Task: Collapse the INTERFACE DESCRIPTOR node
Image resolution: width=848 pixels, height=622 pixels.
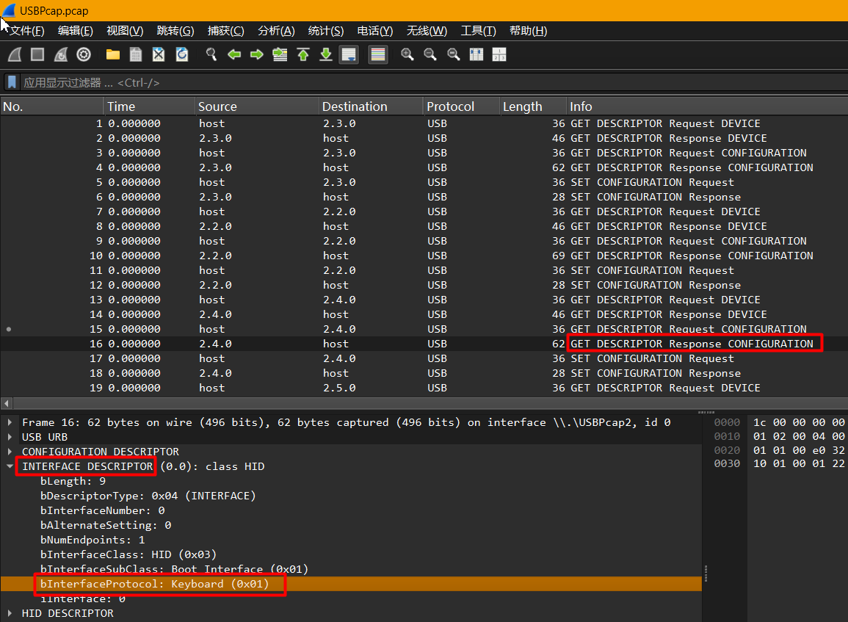Action: (10, 466)
